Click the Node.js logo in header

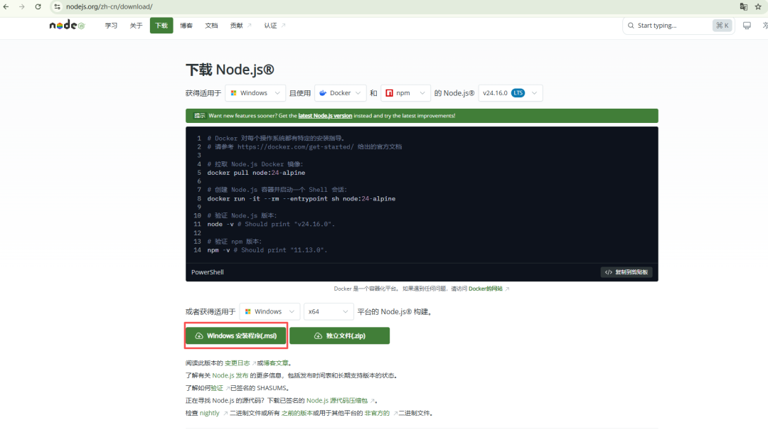[x=67, y=25]
